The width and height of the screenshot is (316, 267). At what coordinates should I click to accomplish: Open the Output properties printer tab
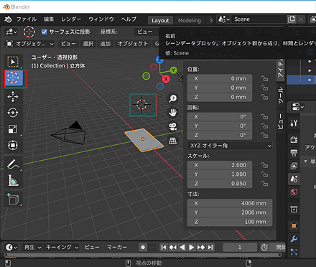coord(294,152)
